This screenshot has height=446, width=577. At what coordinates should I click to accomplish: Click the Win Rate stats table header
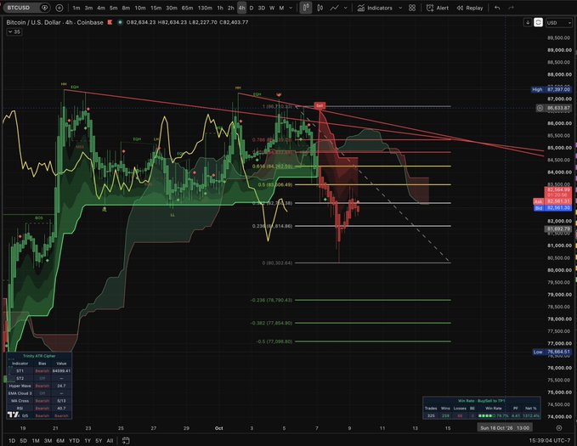pos(481,401)
